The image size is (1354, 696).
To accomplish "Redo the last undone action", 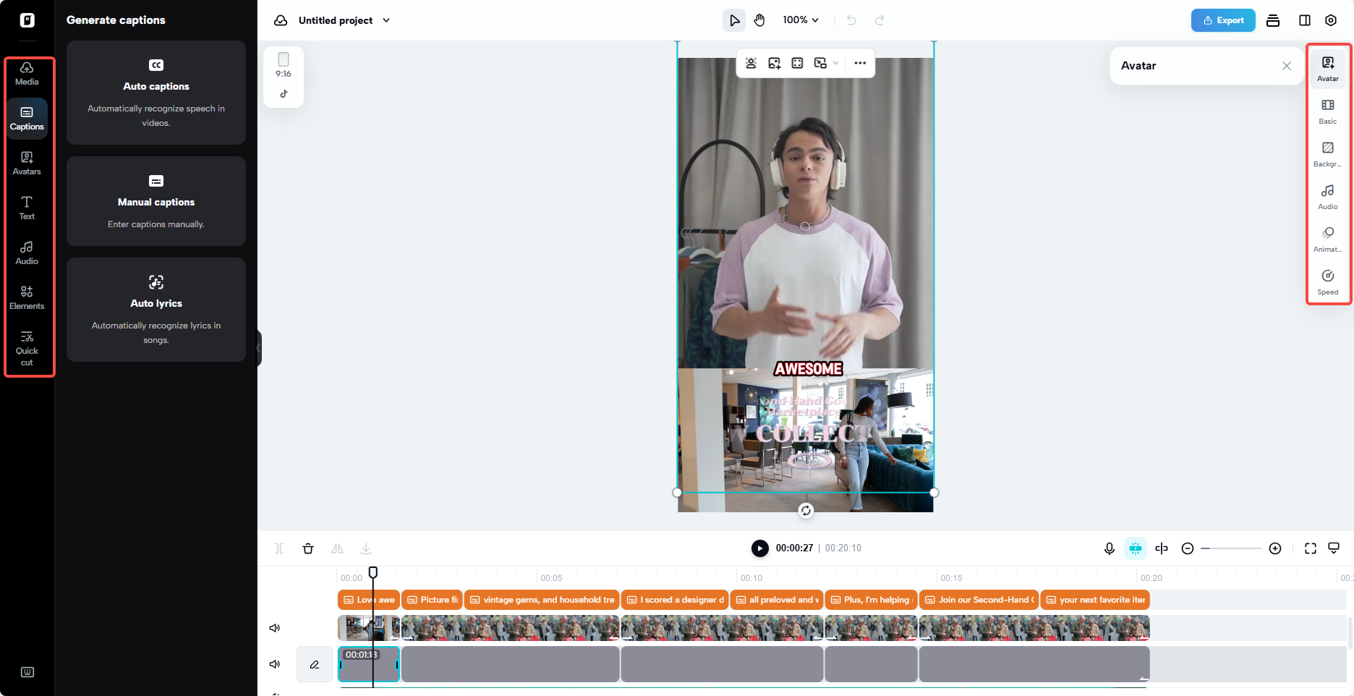I will point(880,20).
